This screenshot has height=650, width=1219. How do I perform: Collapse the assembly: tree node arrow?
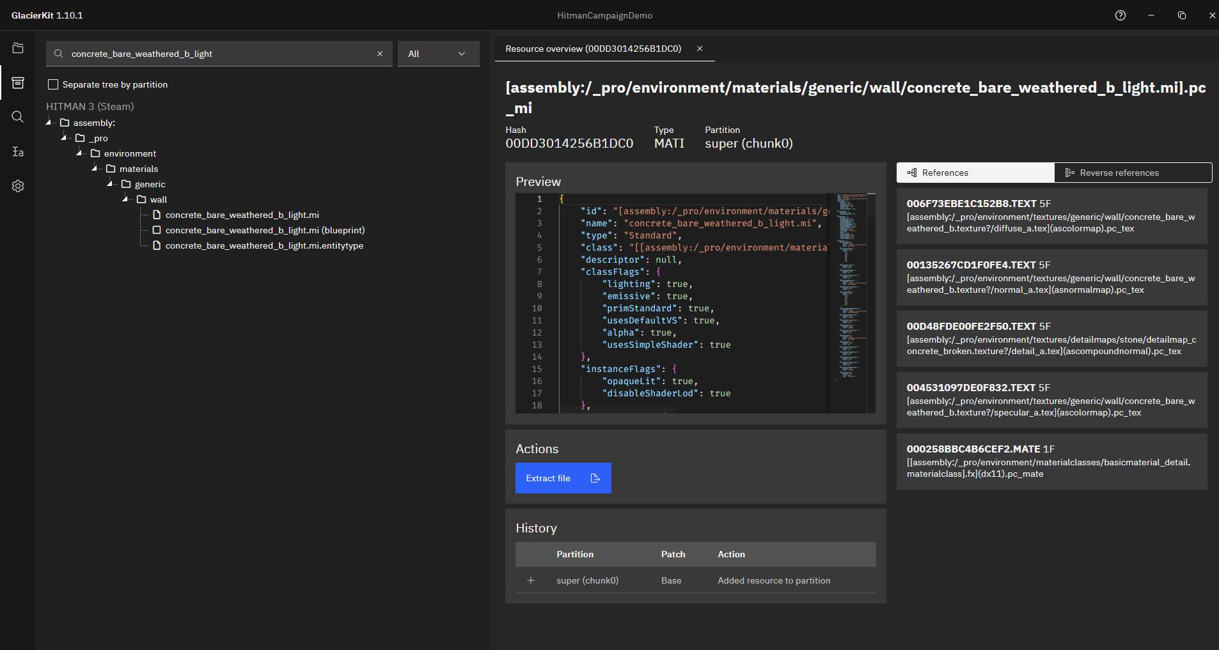49,123
